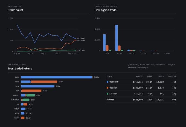Click the $355,015 volume value

[138, 82]
